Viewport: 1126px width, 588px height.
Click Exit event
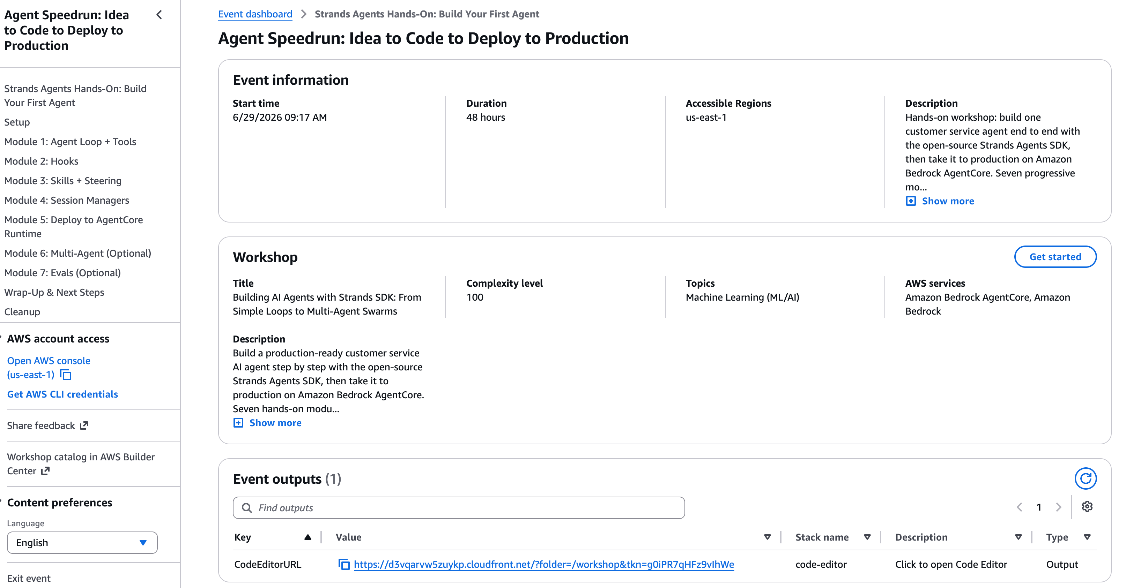point(28,578)
